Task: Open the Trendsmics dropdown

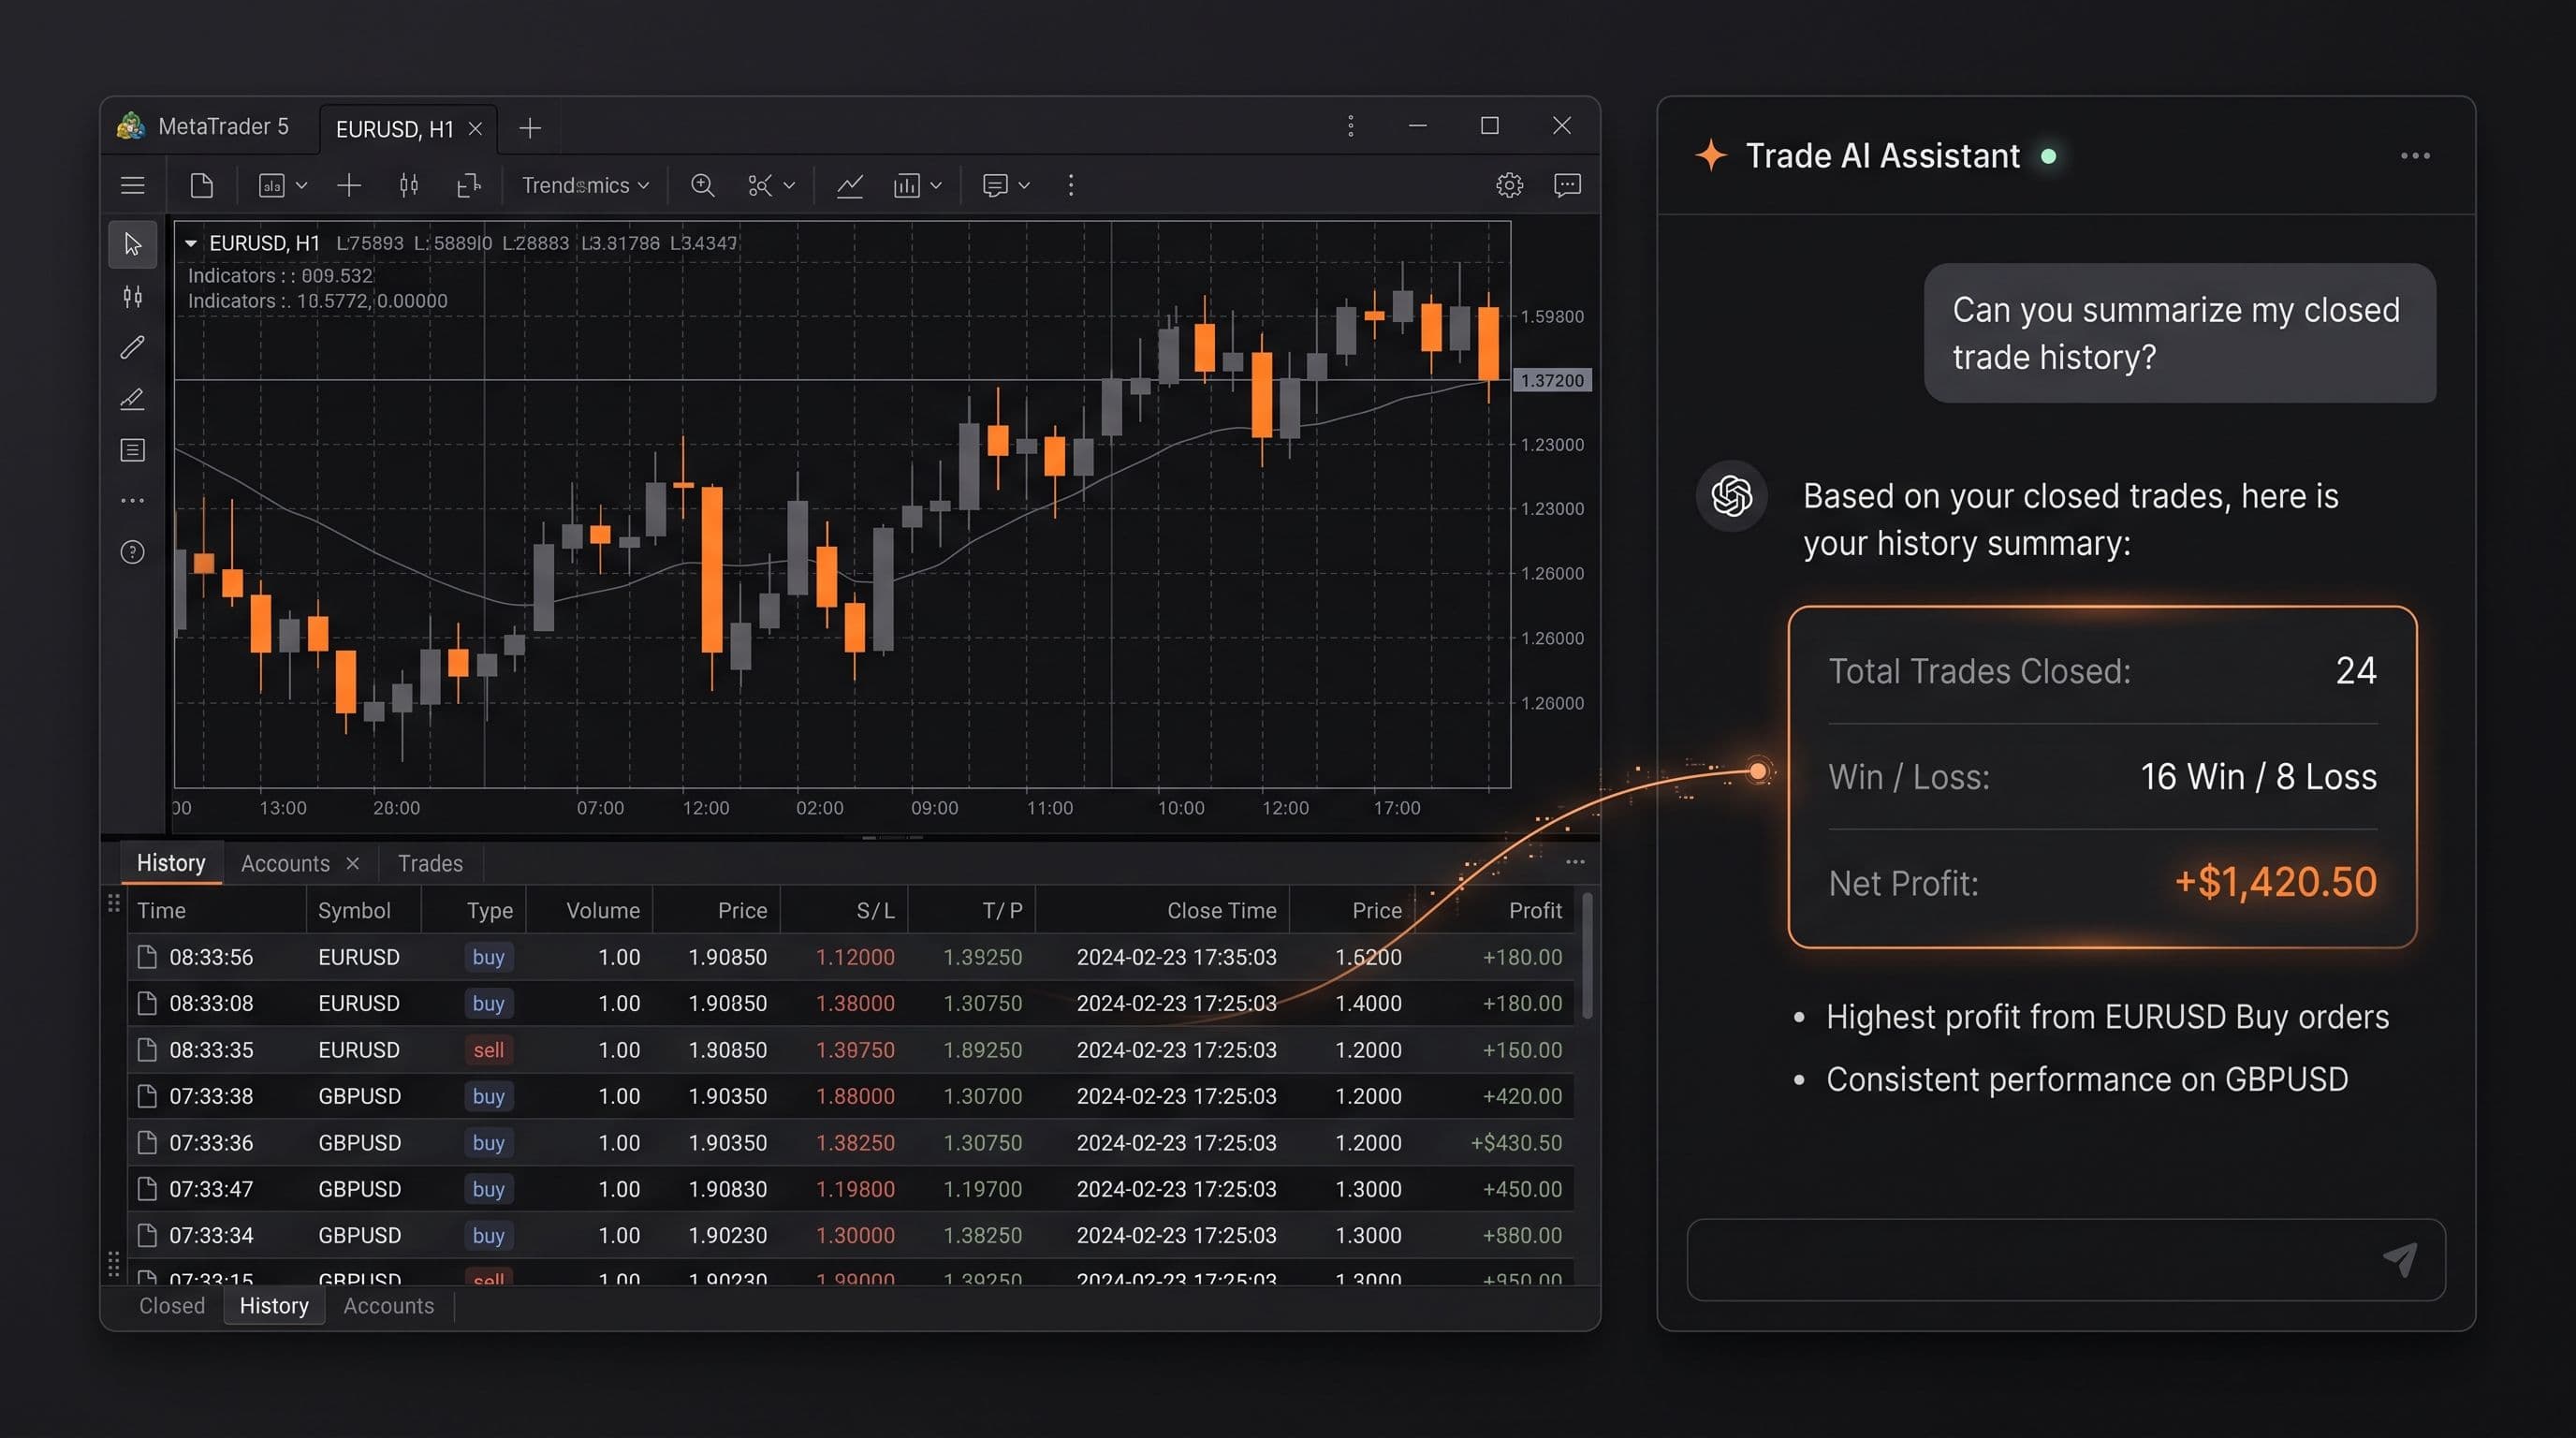Action: coord(585,185)
